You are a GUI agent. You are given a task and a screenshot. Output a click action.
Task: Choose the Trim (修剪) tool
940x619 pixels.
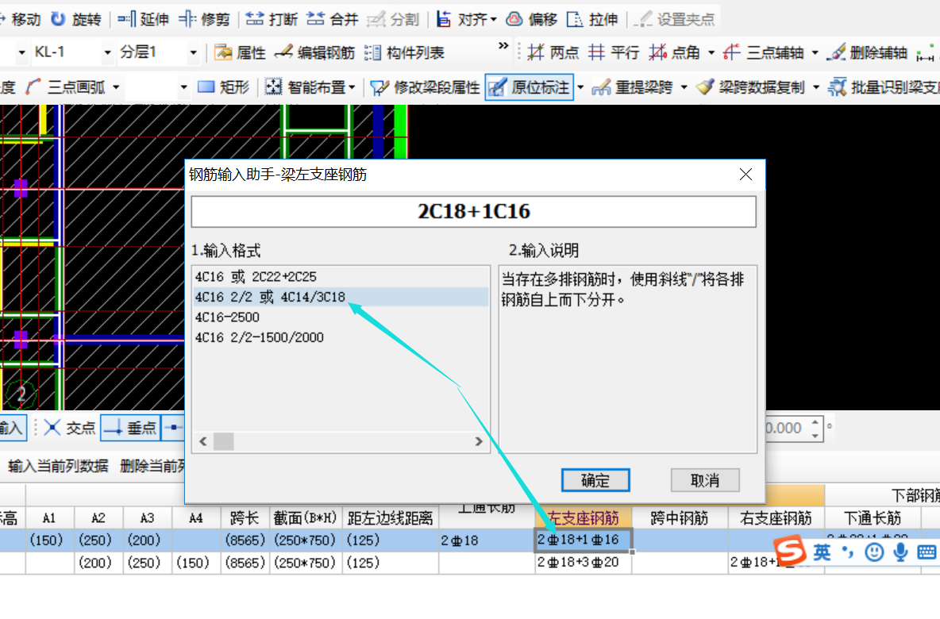204,19
